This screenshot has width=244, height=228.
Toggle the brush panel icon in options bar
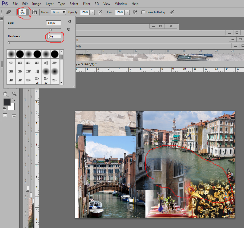point(34,12)
